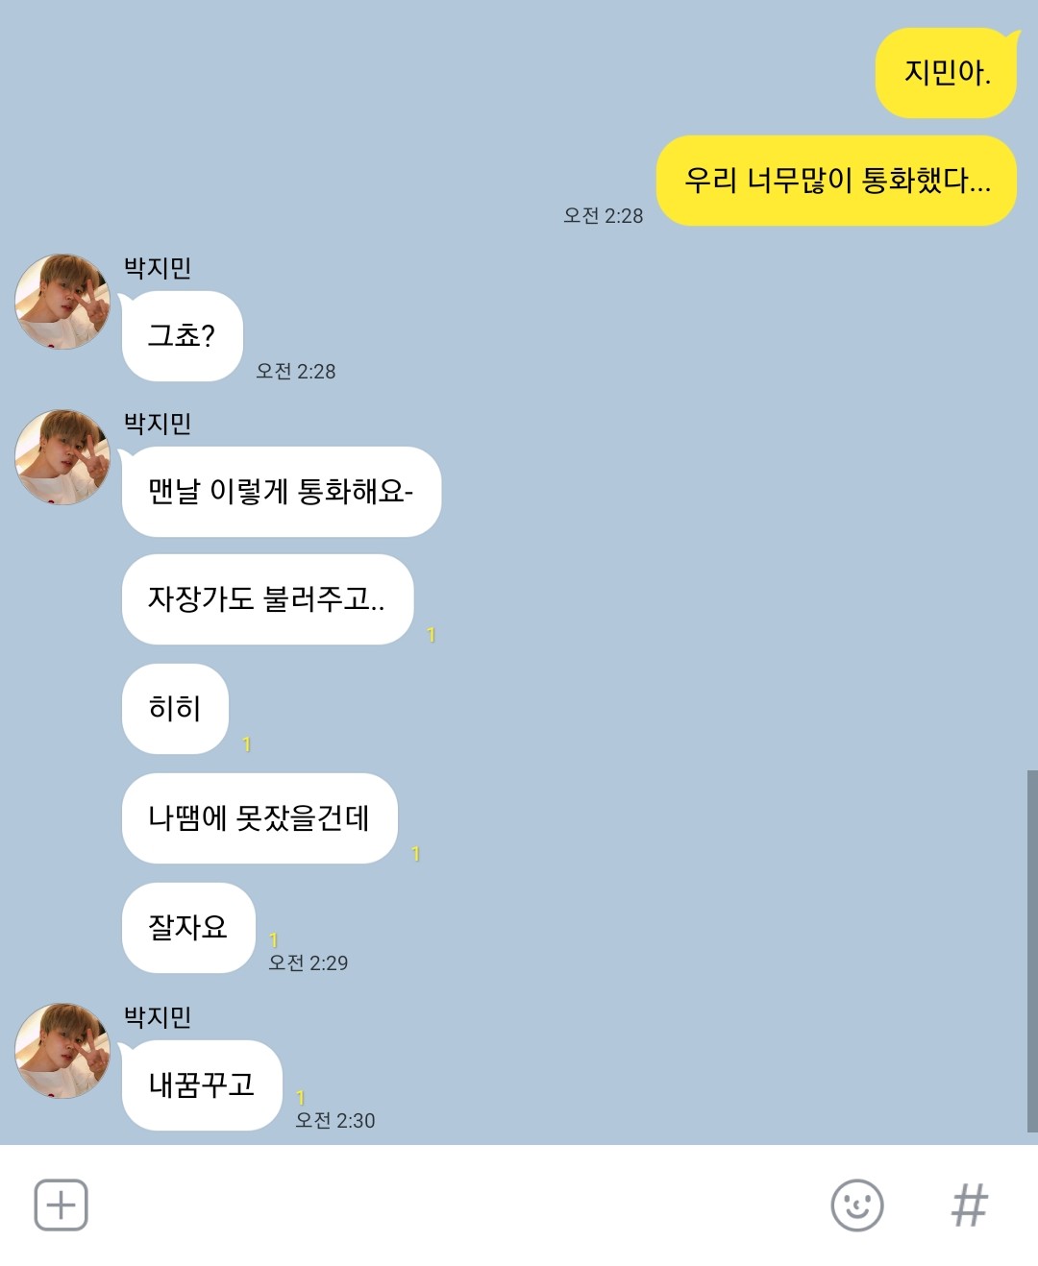Tap the '자장가도 불러주고..' message
The width and height of the screenshot is (1038, 1266).
267,599
